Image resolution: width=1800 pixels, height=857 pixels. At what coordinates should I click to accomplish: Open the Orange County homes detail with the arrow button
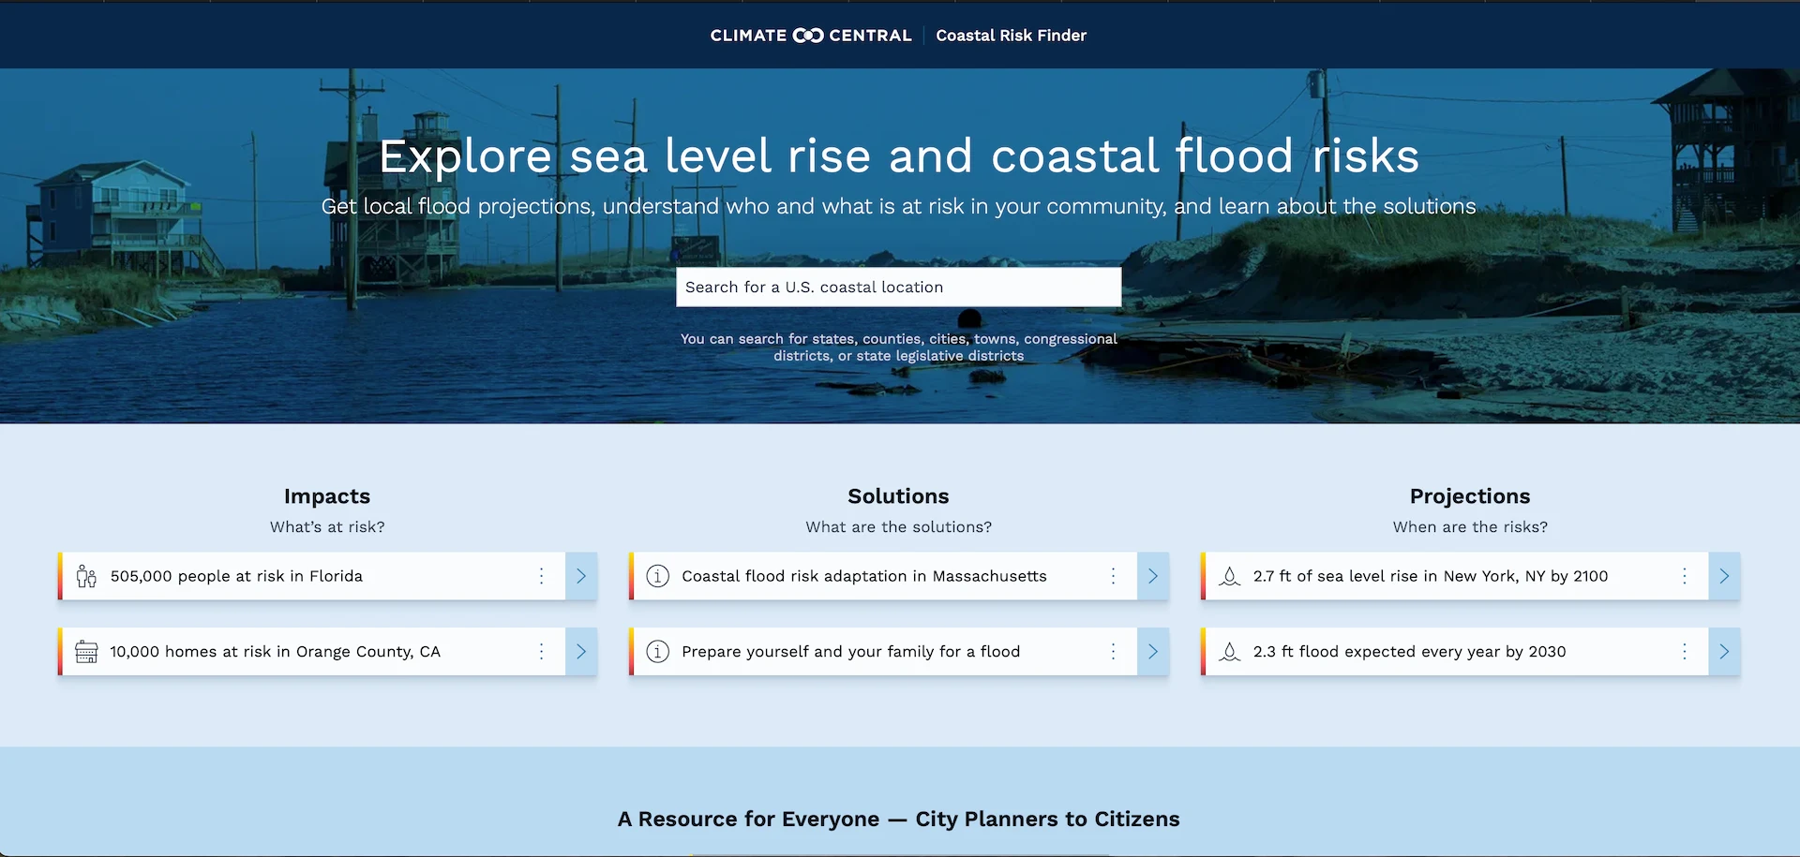pyautogui.click(x=581, y=651)
